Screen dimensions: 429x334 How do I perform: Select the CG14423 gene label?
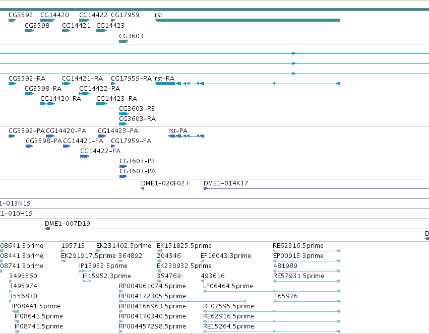[110, 26]
